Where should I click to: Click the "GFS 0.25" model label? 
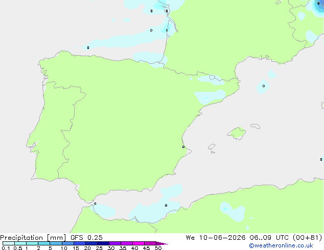[86, 238]
